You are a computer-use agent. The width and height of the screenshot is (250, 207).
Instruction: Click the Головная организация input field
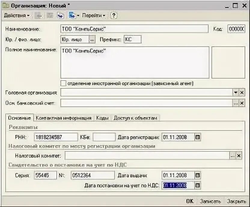click(146, 92)
